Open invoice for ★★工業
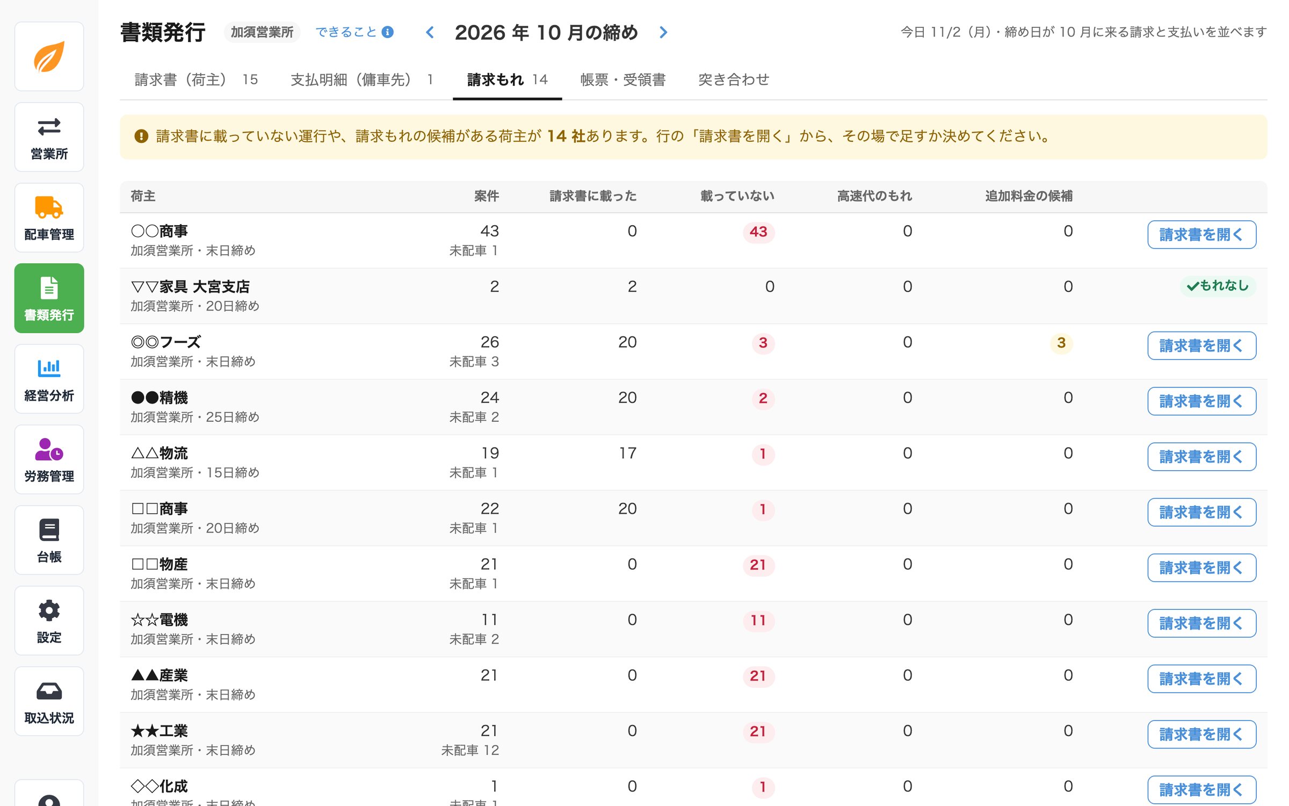 (x=1201, y=734)
